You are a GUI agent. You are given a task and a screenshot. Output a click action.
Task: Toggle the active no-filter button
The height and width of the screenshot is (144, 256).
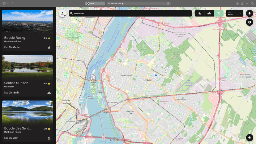[219, 13]
